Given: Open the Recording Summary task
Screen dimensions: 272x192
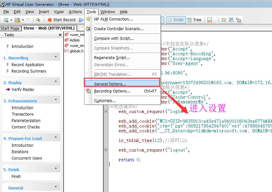Looking at the screenshot, I should coord(29,71).
